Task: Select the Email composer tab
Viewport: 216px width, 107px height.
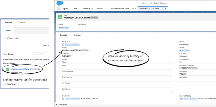Action: tap(8, 31)
